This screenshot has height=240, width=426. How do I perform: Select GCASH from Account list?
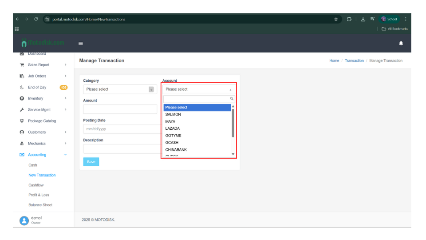(172, 143)
